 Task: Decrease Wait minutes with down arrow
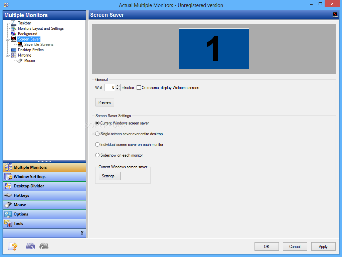pos(118,89)
